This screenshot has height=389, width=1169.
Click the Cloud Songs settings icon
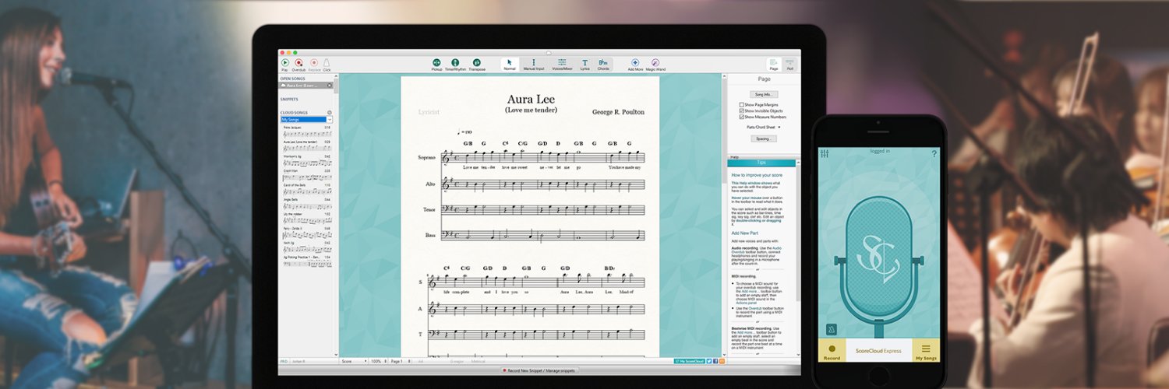click(x=330, y=113)
